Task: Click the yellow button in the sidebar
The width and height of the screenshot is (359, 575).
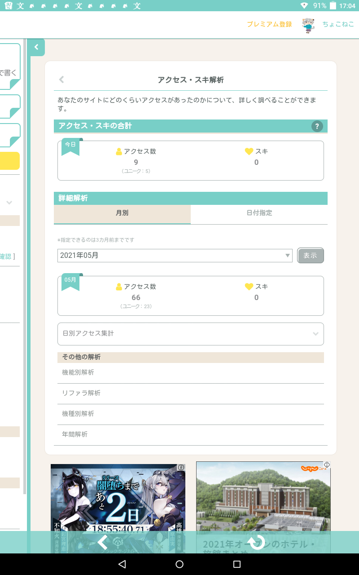Action: coord(10,161)
